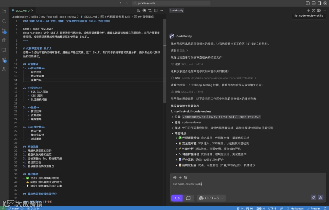Screen dimensions: 329x210
Task: Open the CodeBuddy settings gear icon
Action: pyautogui.click(x=319, y=10)
